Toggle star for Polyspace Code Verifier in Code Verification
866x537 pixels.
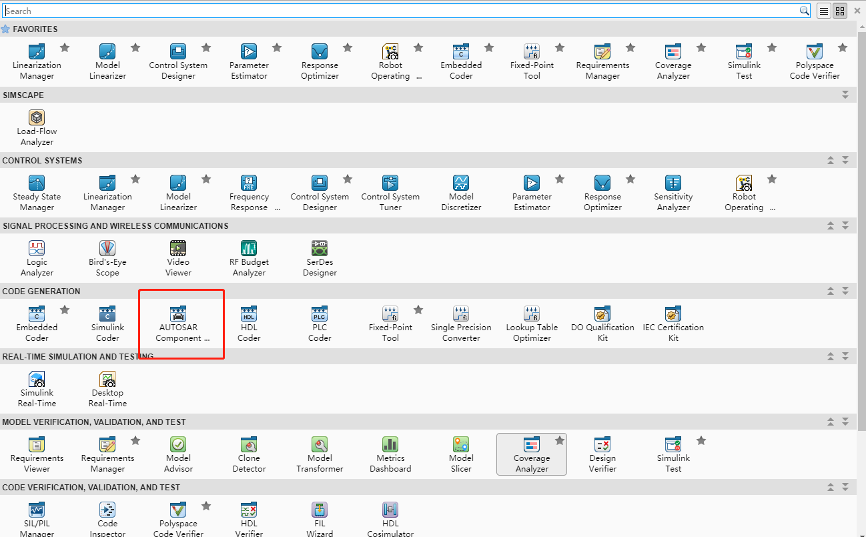(206, 506)
